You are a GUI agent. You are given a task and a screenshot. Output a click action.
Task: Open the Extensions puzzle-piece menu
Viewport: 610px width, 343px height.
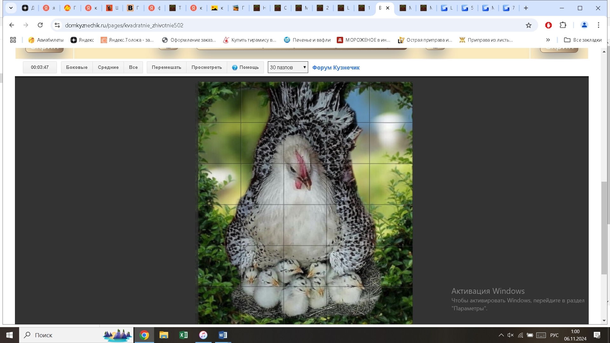tap(563, 25)
